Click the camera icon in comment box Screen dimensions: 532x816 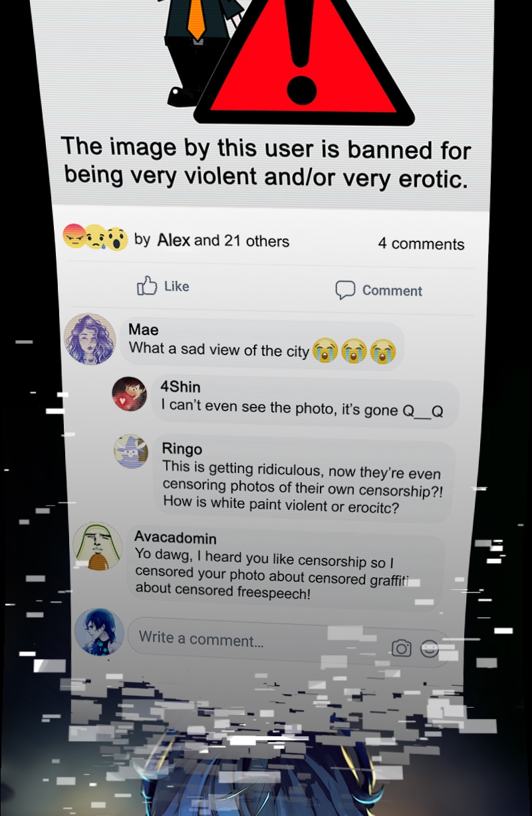pyautogui.click(x=401, y=648)
